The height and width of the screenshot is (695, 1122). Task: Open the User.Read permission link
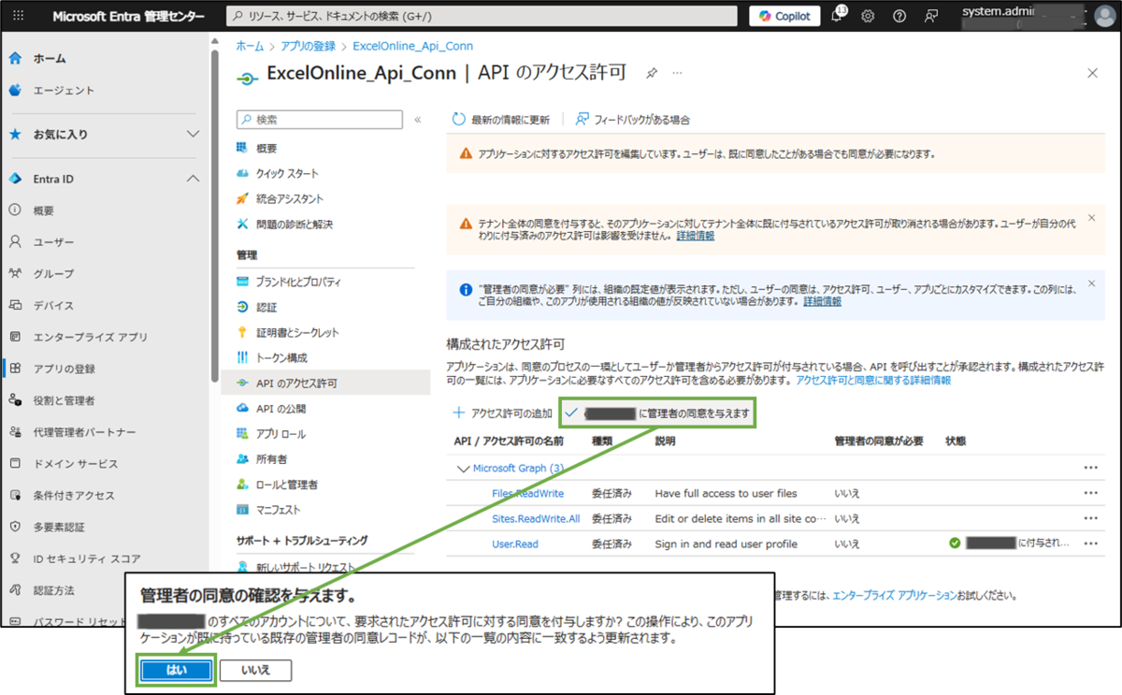[x=515, y=543]
